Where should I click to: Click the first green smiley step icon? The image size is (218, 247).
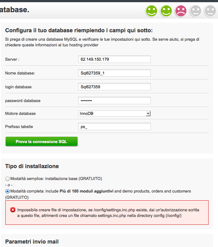pos(151,11)
